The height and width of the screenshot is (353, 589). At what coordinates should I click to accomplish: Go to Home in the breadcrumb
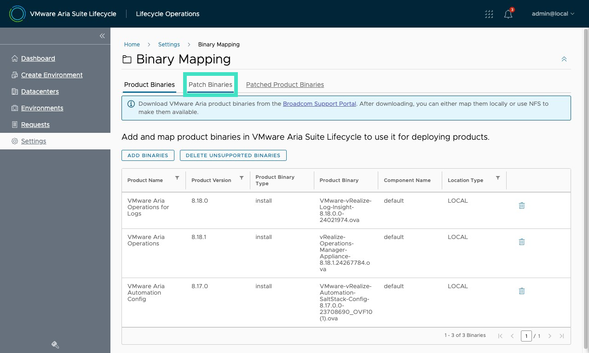(132, 45)
